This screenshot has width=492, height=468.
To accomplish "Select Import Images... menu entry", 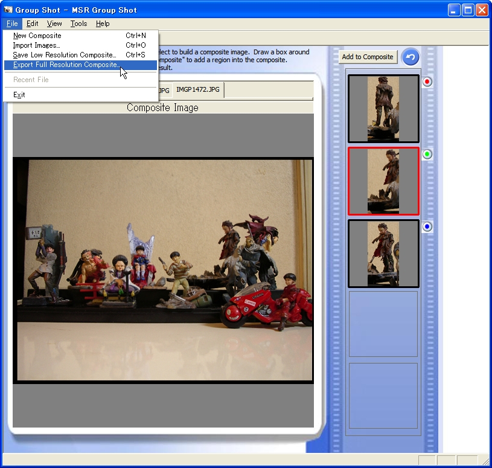I will pos(80,45).
